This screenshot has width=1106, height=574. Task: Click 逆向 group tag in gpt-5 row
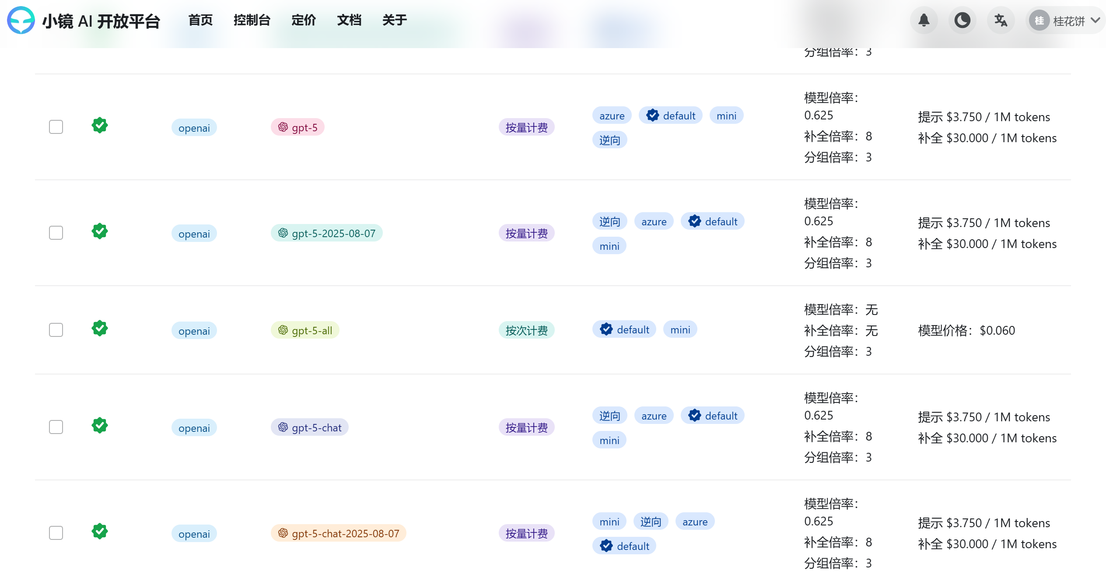coord(610,140)
